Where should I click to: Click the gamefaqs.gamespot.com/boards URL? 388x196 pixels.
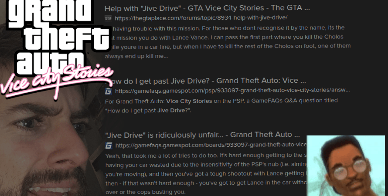pos(211,145)
